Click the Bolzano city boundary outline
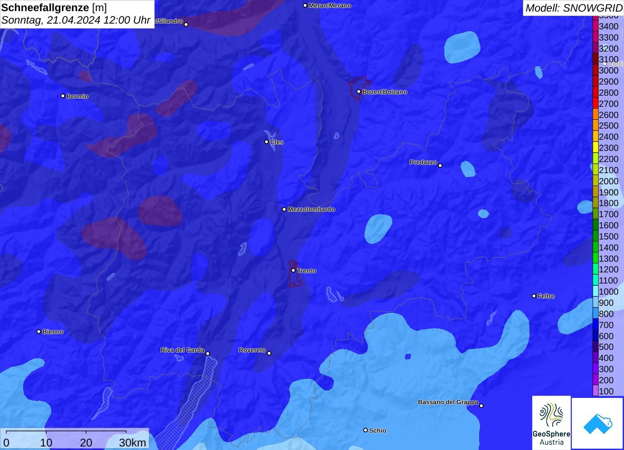Screen dimensions: 624x450 pos(359,88)
